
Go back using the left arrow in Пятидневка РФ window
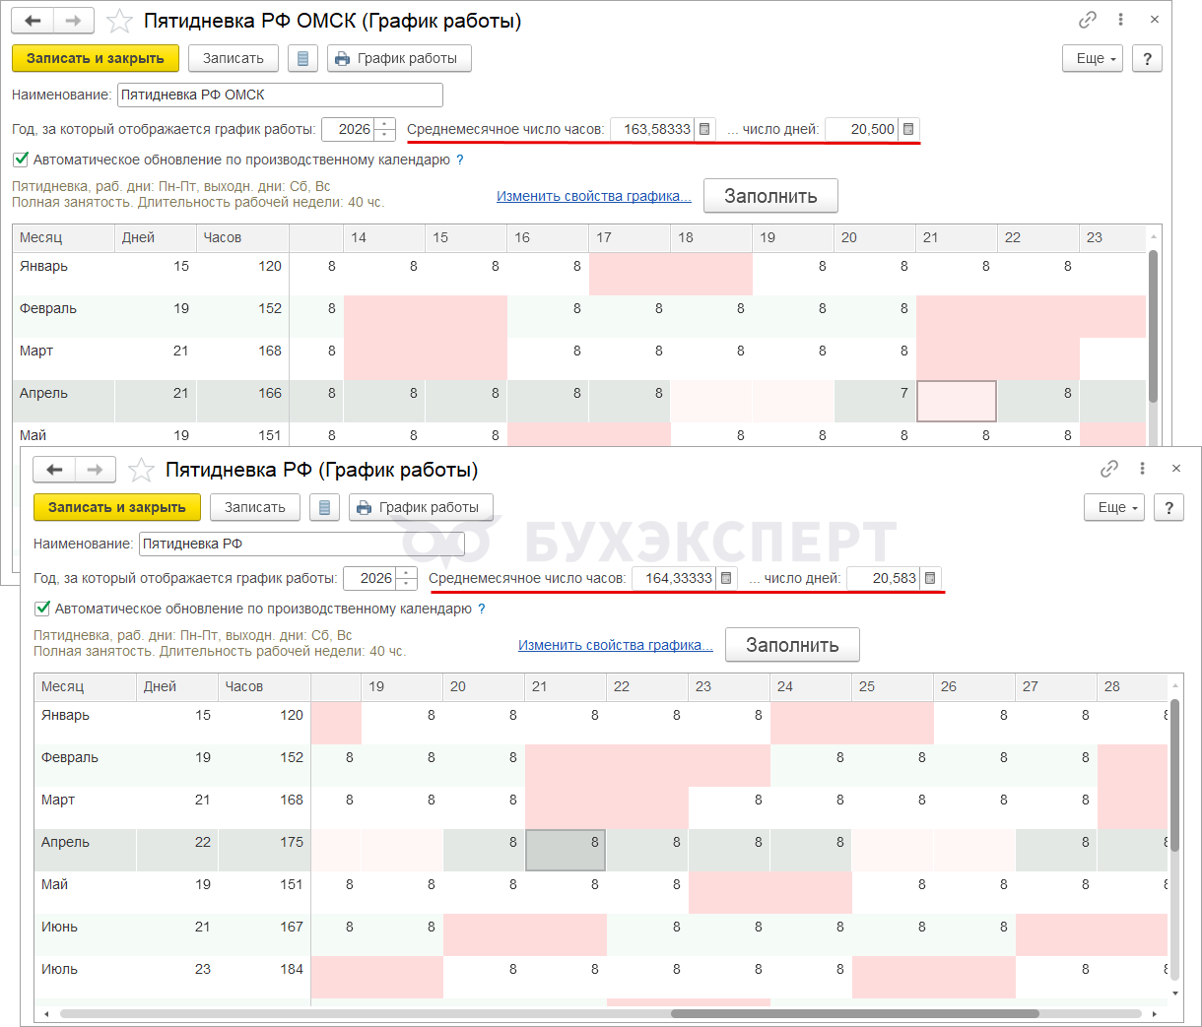tap(54, 470)
